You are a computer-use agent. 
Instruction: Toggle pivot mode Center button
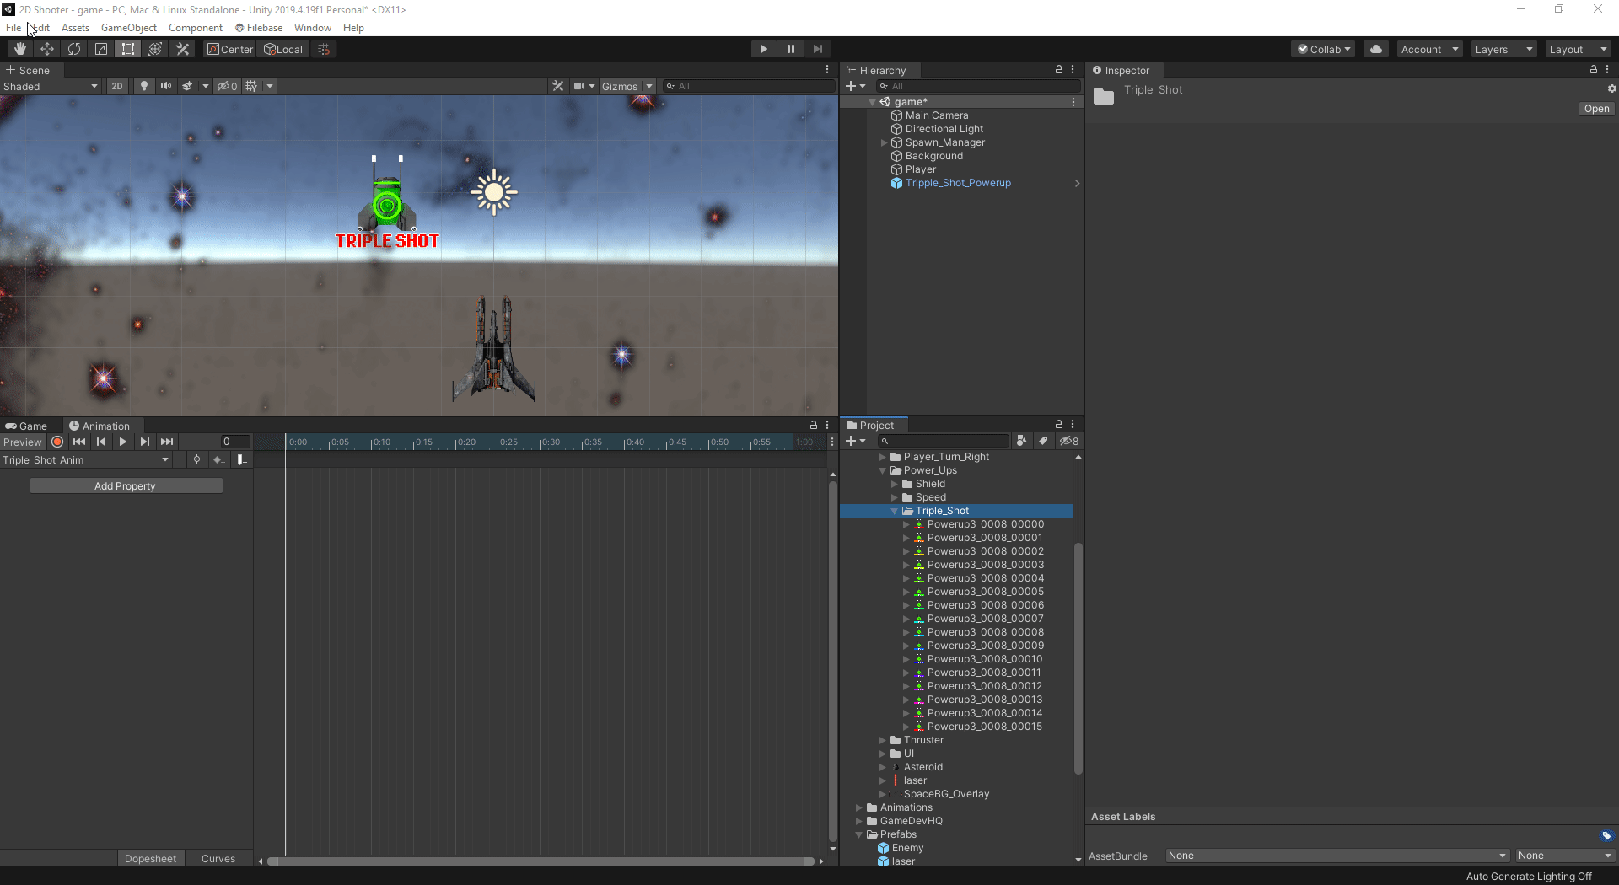point(230,49)
